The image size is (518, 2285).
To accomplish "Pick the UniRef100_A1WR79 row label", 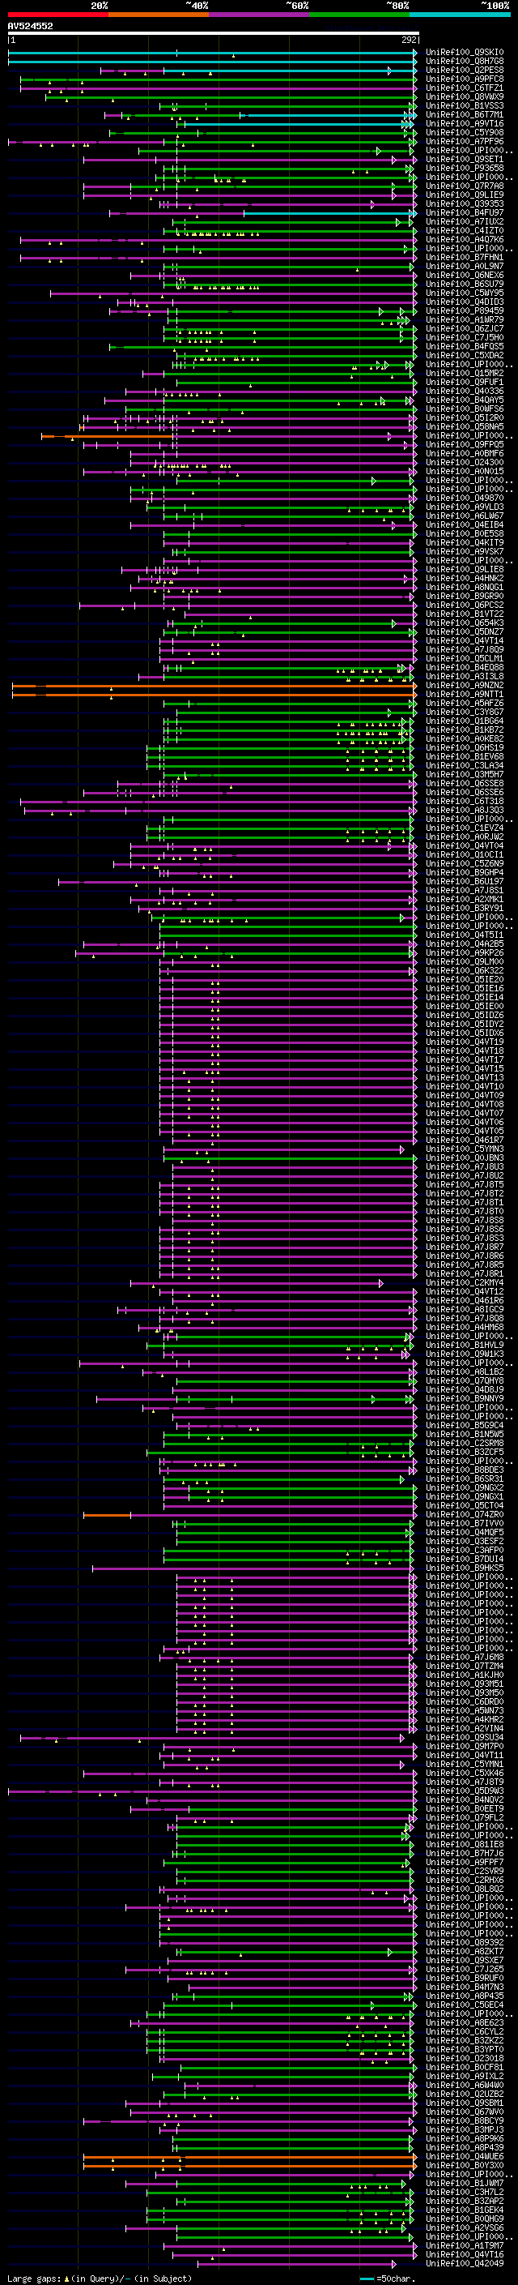I will [465, 320].
